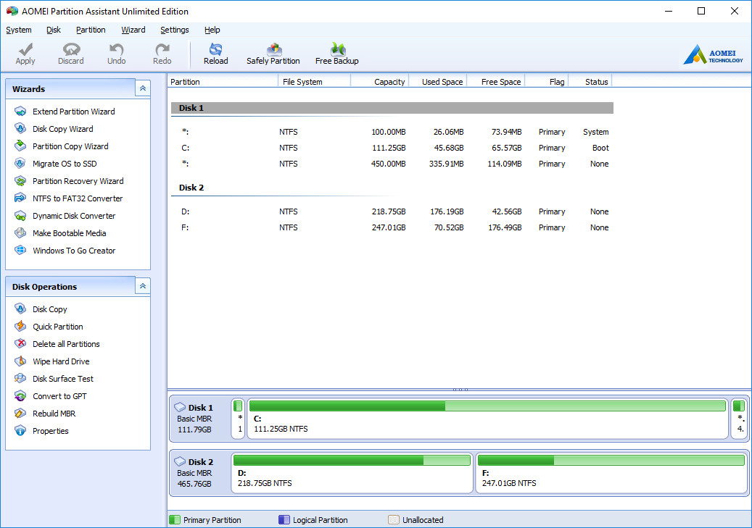Viewport: 752px width, 528px height.
Task: Select Quick Partition operation
Action: click(57, 327)
